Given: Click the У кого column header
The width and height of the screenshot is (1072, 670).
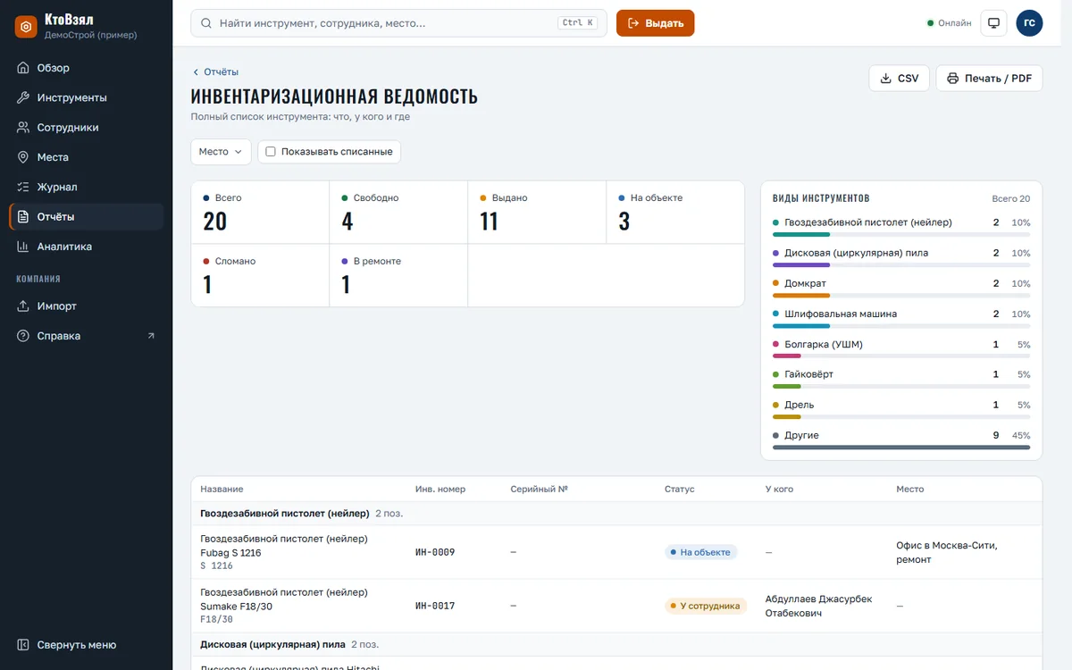Looking at the screenshot, I should click(779, 490).
